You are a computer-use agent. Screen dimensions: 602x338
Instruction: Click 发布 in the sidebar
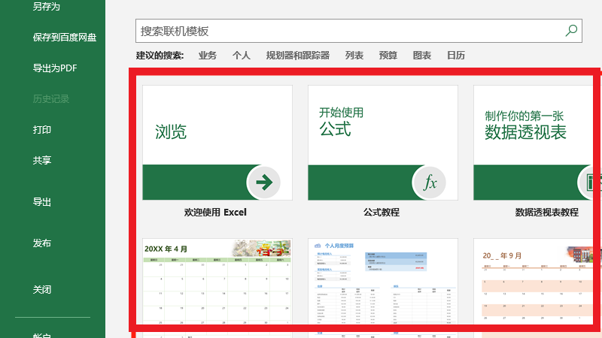click(x=42, y=243)
